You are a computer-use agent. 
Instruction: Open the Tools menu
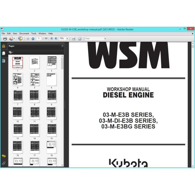(x=34, y=33)
